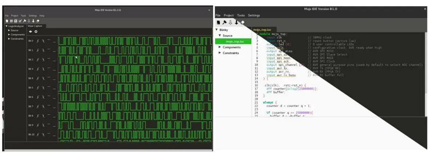Click New File icon in Mojo IDE B1.0 toolbar
The image size is (429, 153).
[x=218, y=22]
